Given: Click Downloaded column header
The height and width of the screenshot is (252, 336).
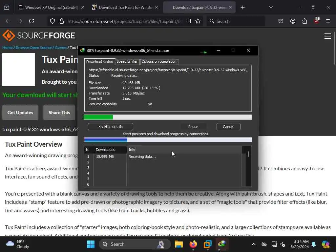Looking at the screenshot, I should click(110, 150).
